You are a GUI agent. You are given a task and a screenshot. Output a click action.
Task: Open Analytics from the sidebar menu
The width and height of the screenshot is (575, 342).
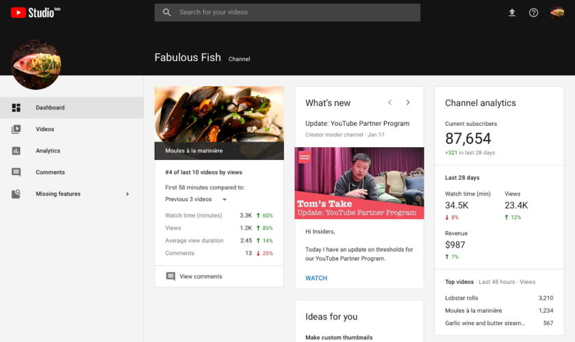tap(48, 151)
